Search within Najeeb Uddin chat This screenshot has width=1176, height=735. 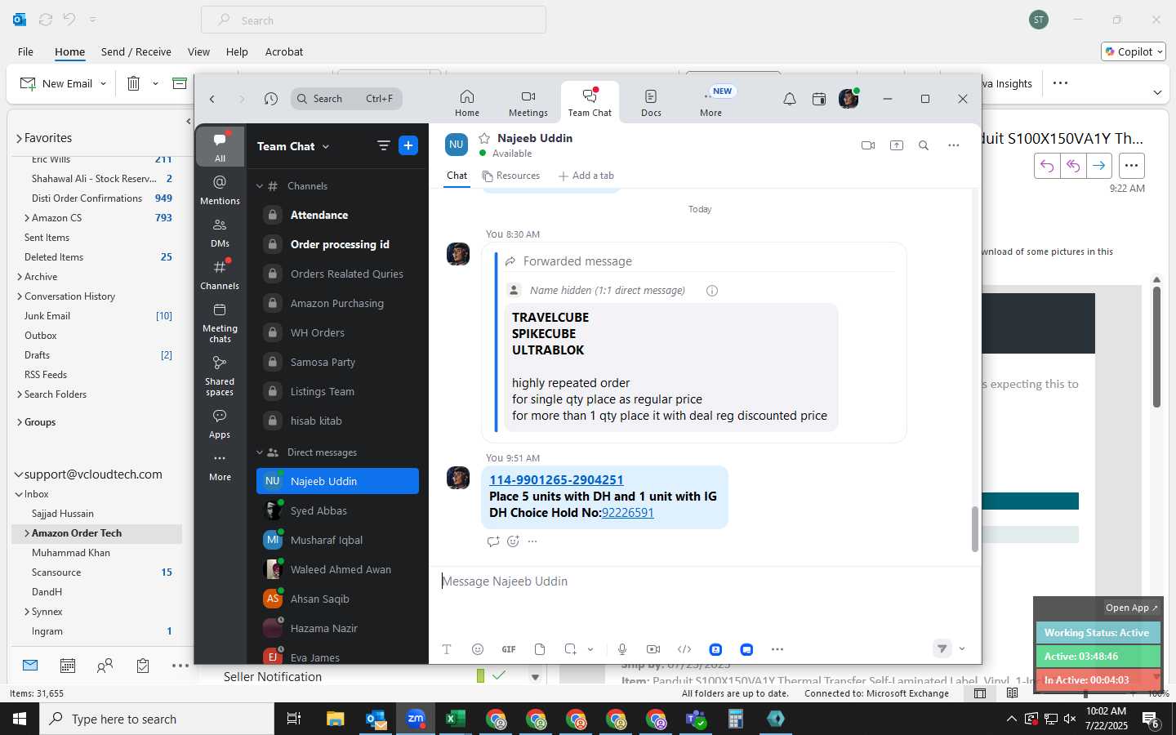pyautogui.click(x=924, y=145)
